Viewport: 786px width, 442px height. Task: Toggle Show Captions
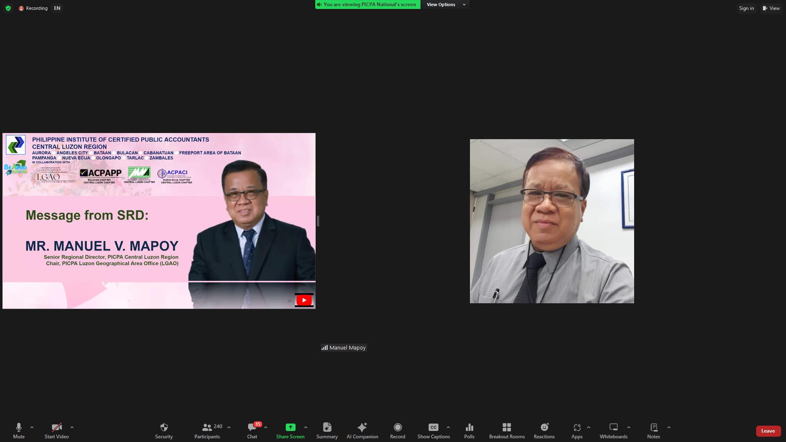[434, 431]
